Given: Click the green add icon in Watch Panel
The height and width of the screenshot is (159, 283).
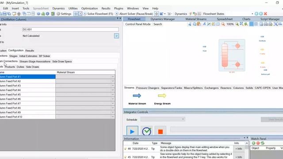Looking at the screenshot, I should (x=253, y=143).
